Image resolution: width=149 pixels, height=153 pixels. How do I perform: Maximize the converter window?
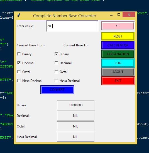(119, 15)
